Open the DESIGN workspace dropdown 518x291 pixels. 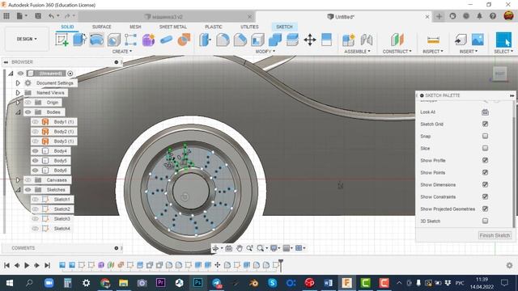[x=27, y=39]
